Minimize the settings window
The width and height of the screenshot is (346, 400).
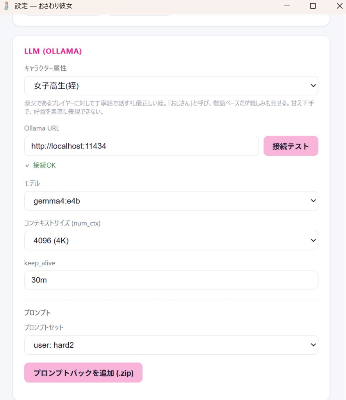(287, 6)
